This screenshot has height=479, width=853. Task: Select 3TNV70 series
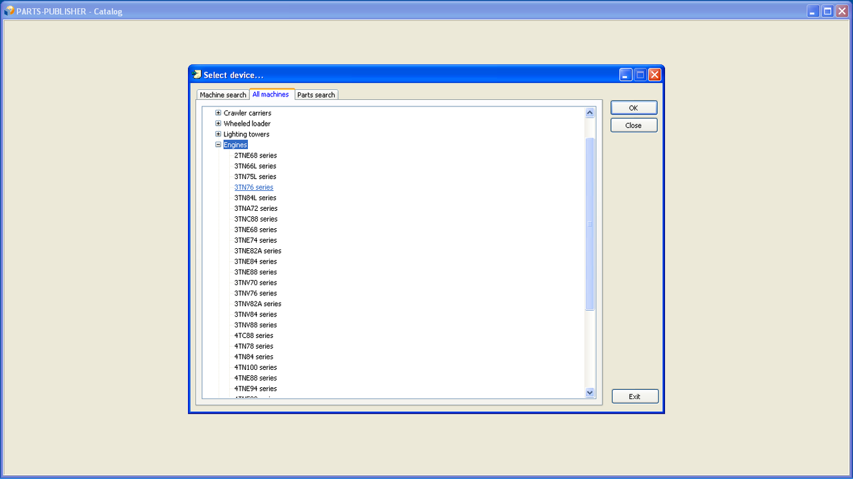point(255,283)
